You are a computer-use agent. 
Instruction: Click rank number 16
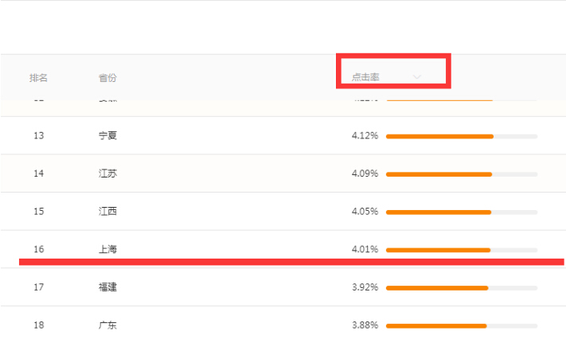tap(39, 249)
